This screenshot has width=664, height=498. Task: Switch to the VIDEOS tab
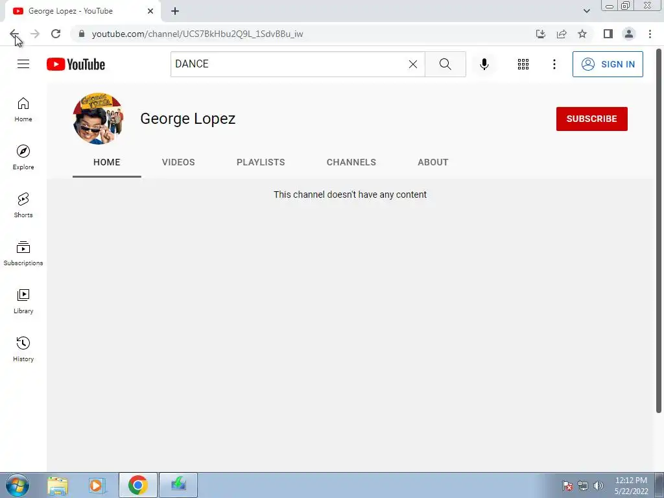(178, 162)
